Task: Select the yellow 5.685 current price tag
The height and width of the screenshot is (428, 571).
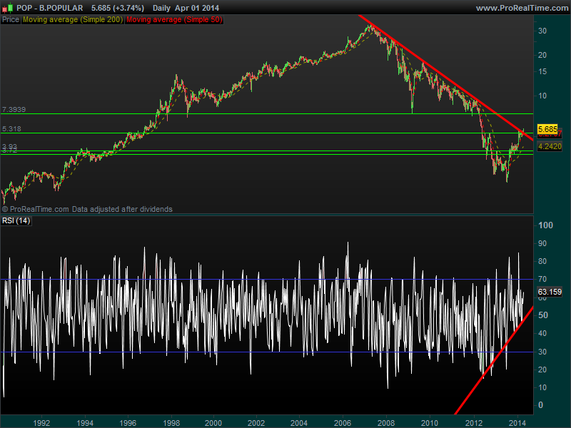Action: click(x=547, y=129)
